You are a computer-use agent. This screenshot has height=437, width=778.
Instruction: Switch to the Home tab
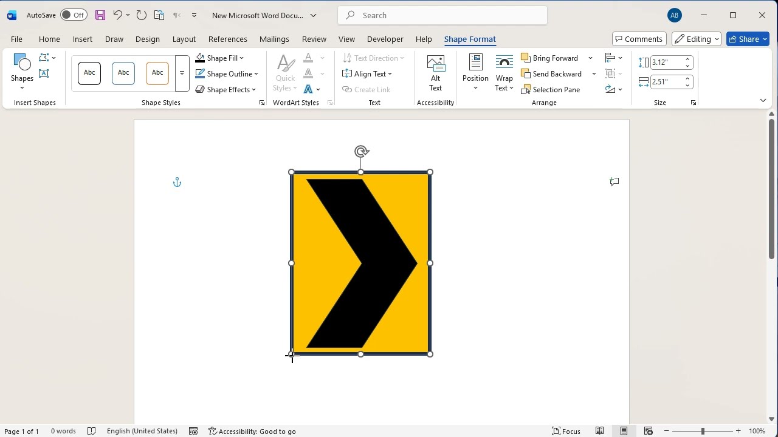pyautogui.click(x=49, y=39)
